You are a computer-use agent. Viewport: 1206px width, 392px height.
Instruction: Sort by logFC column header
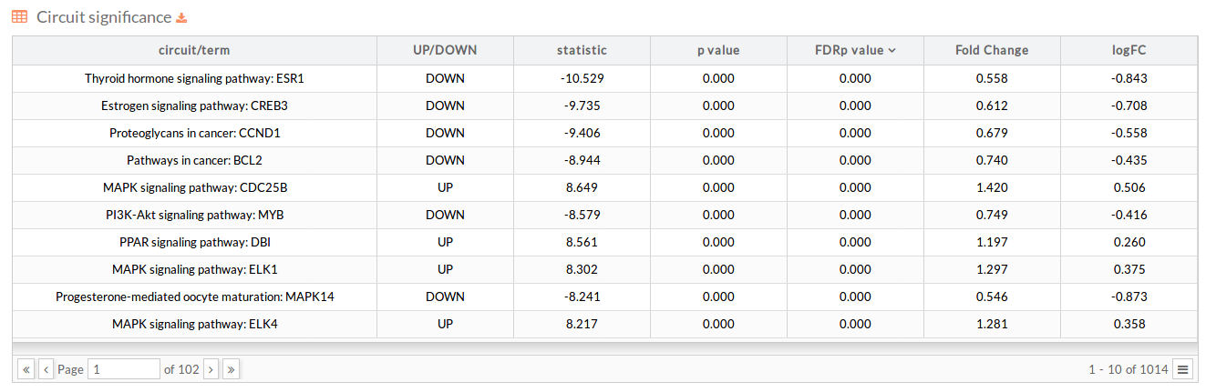[x=1129, y=51]
